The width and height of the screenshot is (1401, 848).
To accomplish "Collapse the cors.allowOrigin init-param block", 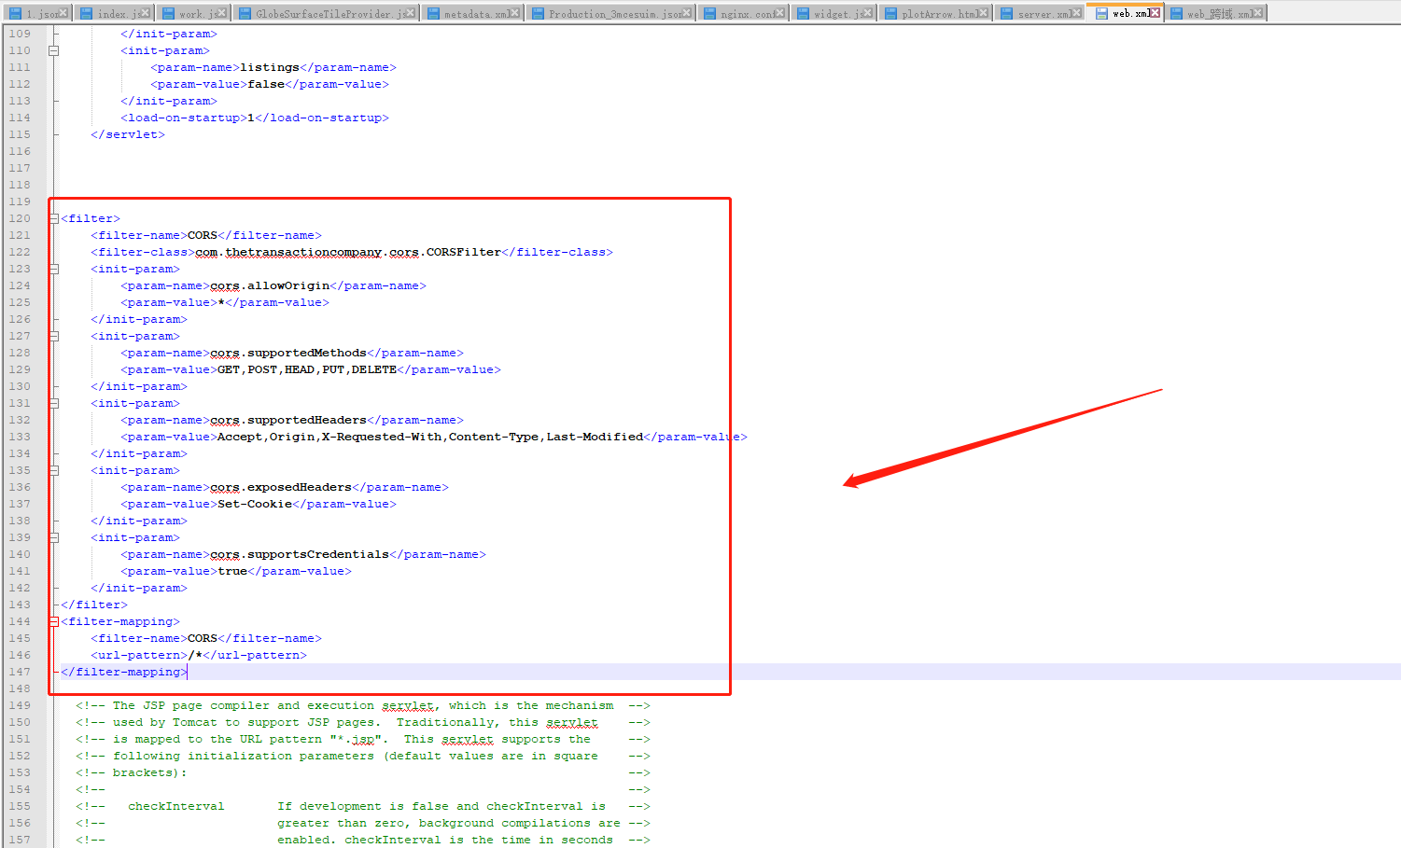I will click(53, 268).
